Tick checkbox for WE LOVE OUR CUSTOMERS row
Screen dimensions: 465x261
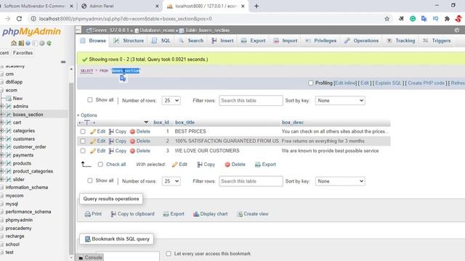[x=83, y=151]
